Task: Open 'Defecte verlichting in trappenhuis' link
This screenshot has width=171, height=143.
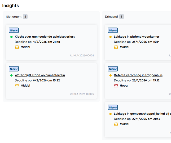Action: pyautogui.click(x=138, y=75)
